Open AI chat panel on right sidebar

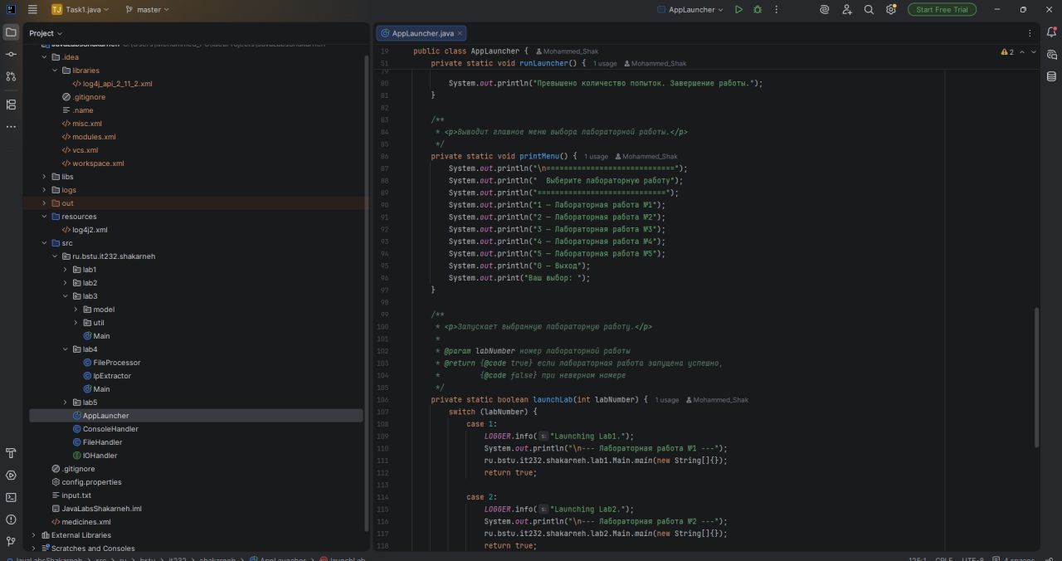click(1051, 55)
